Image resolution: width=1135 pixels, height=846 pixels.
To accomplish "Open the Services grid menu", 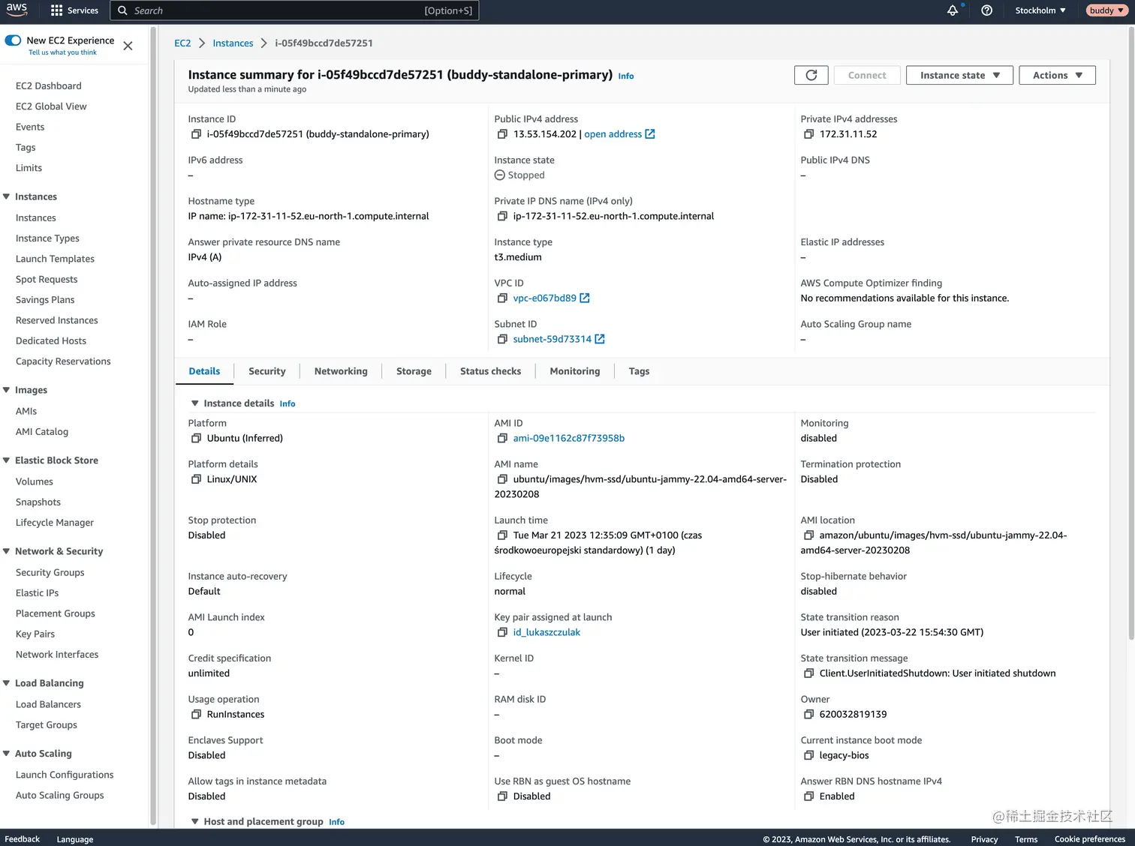I will coord(74,10).
